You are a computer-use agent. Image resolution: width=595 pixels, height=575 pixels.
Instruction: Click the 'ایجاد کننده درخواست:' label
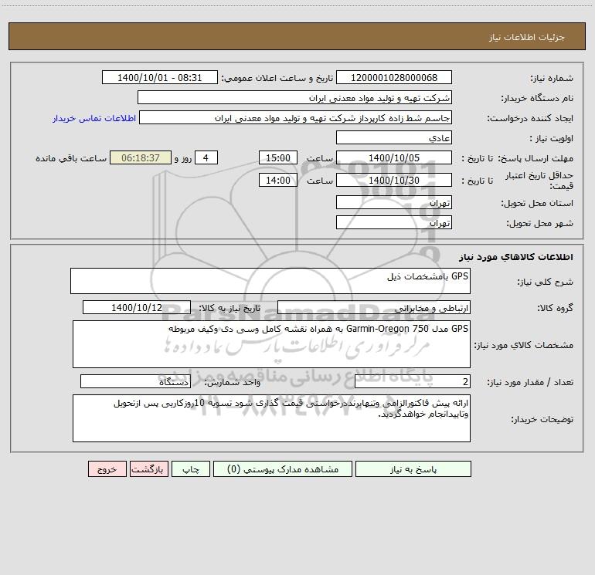(x=530, y=118)
